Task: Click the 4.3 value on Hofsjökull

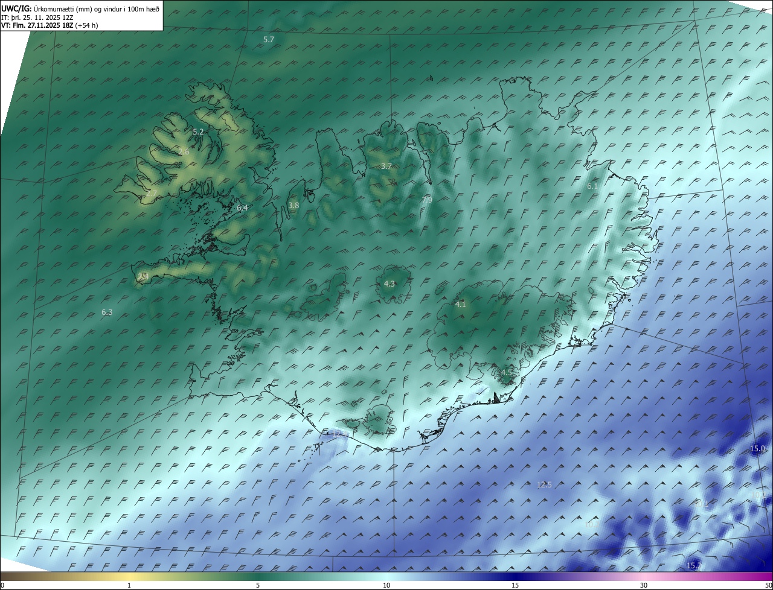Action: coord(390,284)
